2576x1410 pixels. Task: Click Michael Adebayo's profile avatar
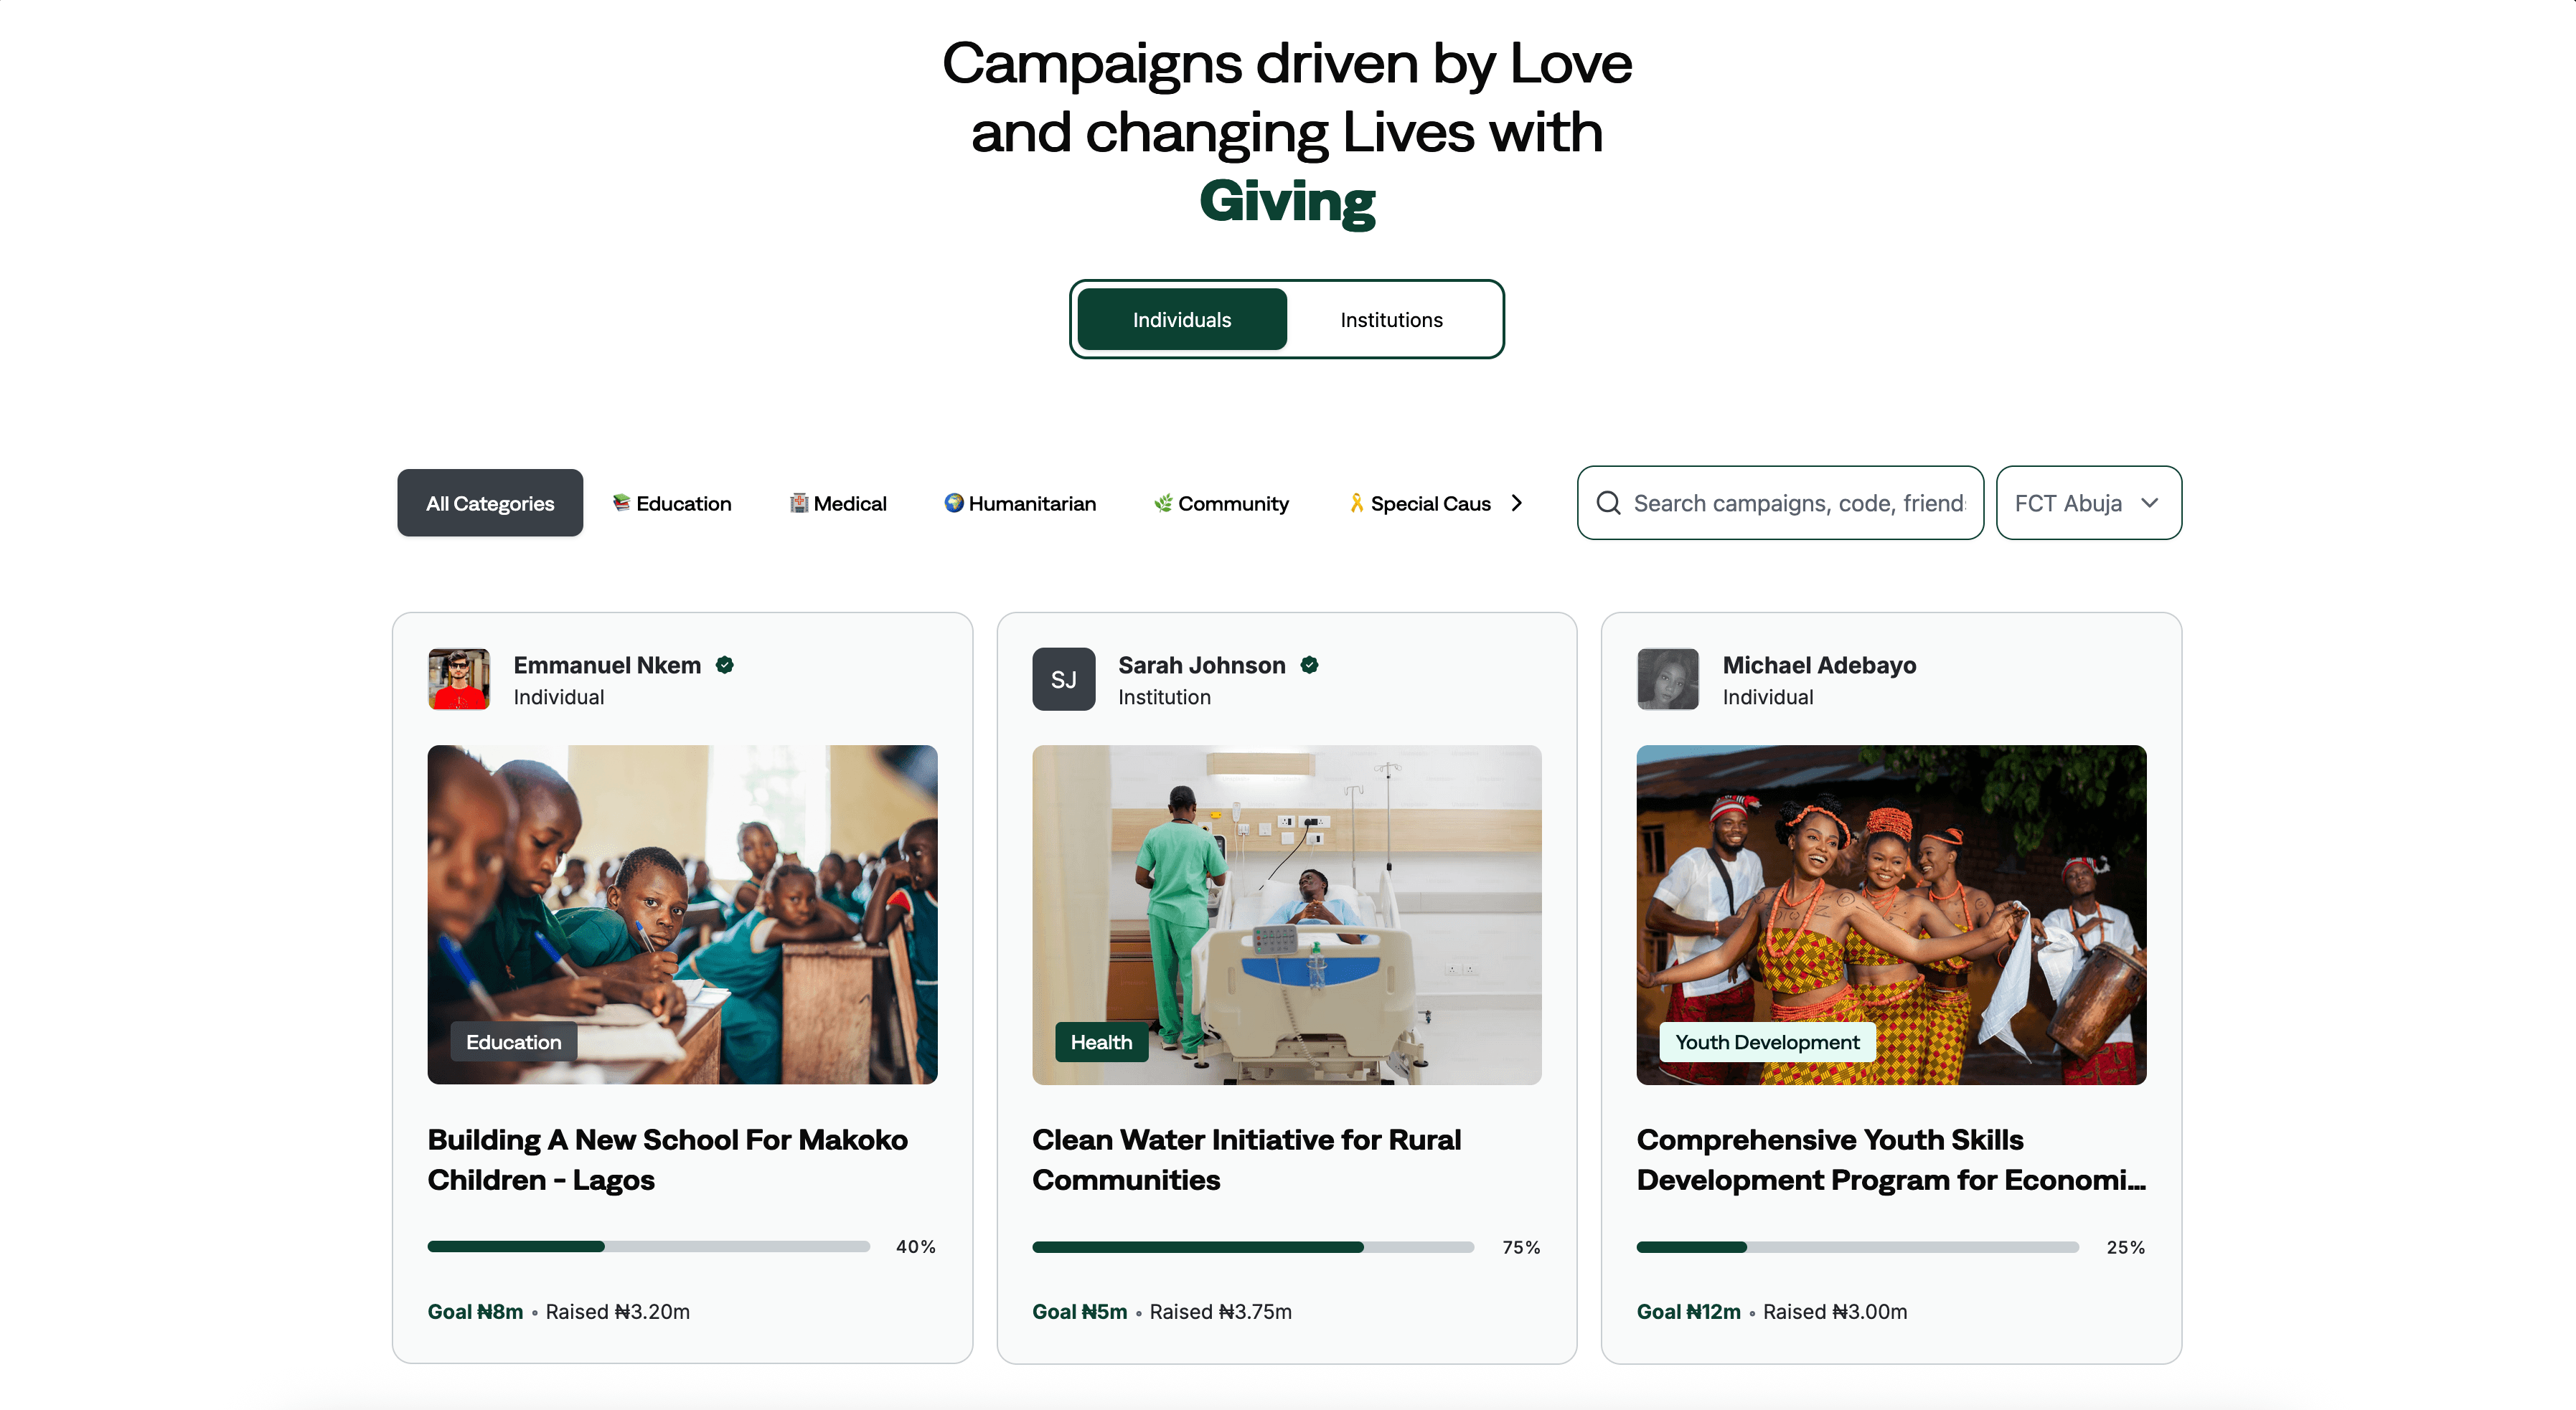[1667, 679]
